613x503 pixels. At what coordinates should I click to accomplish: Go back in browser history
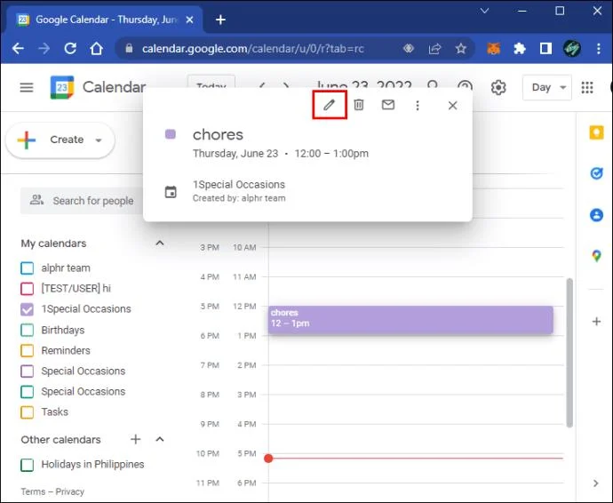18,49
